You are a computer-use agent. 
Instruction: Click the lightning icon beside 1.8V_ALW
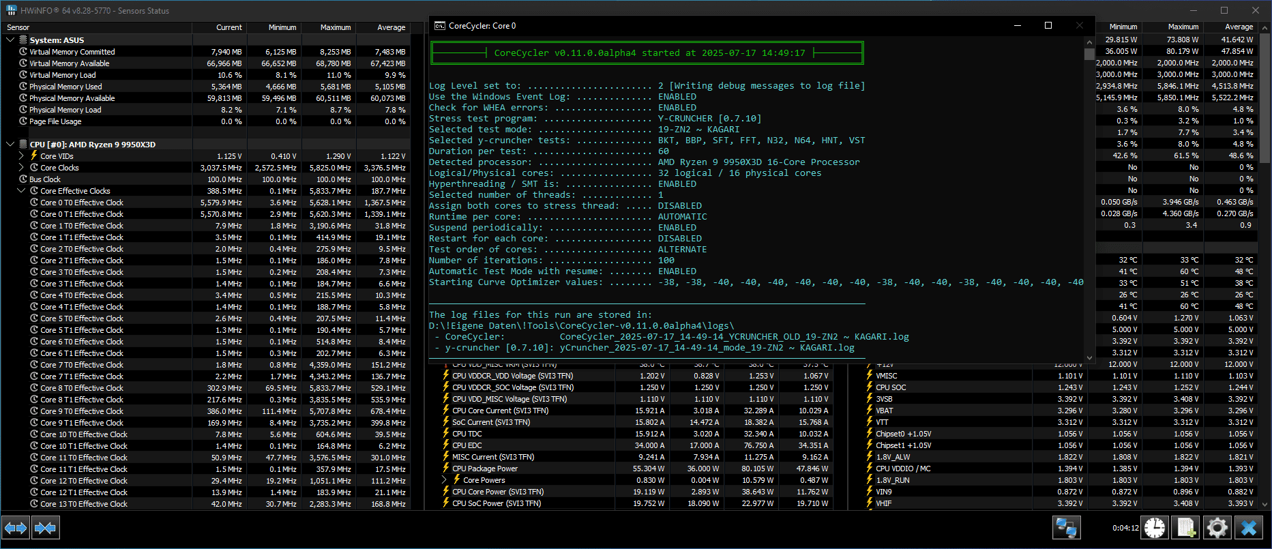click(870, 456)
